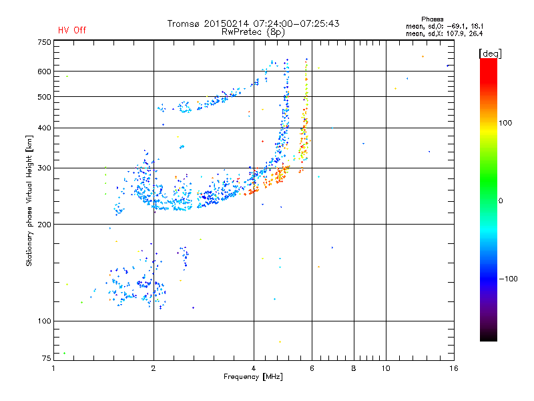This screenshot has width=534, height=401.
Task: Click the '6' frequency axis label
Action: (312, 368)
